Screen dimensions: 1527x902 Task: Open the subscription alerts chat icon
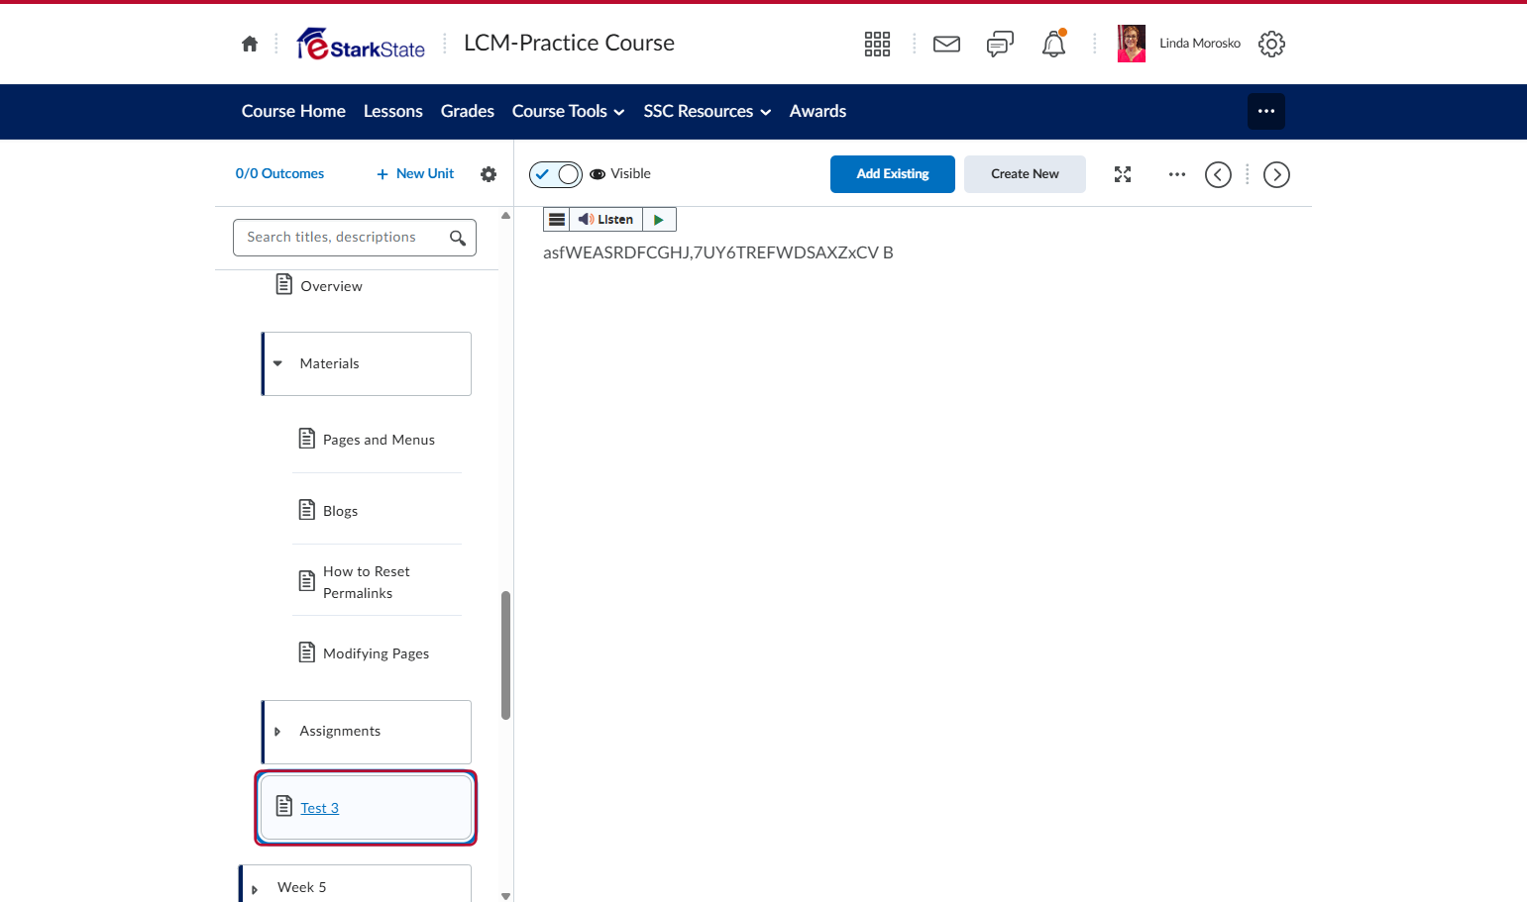point(1001,44)
